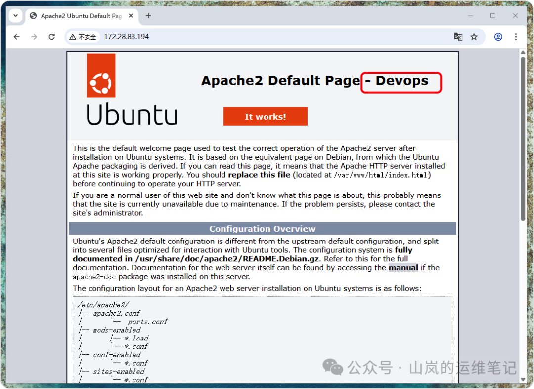This screenshot has height=389, width=534.
Task: Click the forward navigation arrow
Action: click(34, 36)
